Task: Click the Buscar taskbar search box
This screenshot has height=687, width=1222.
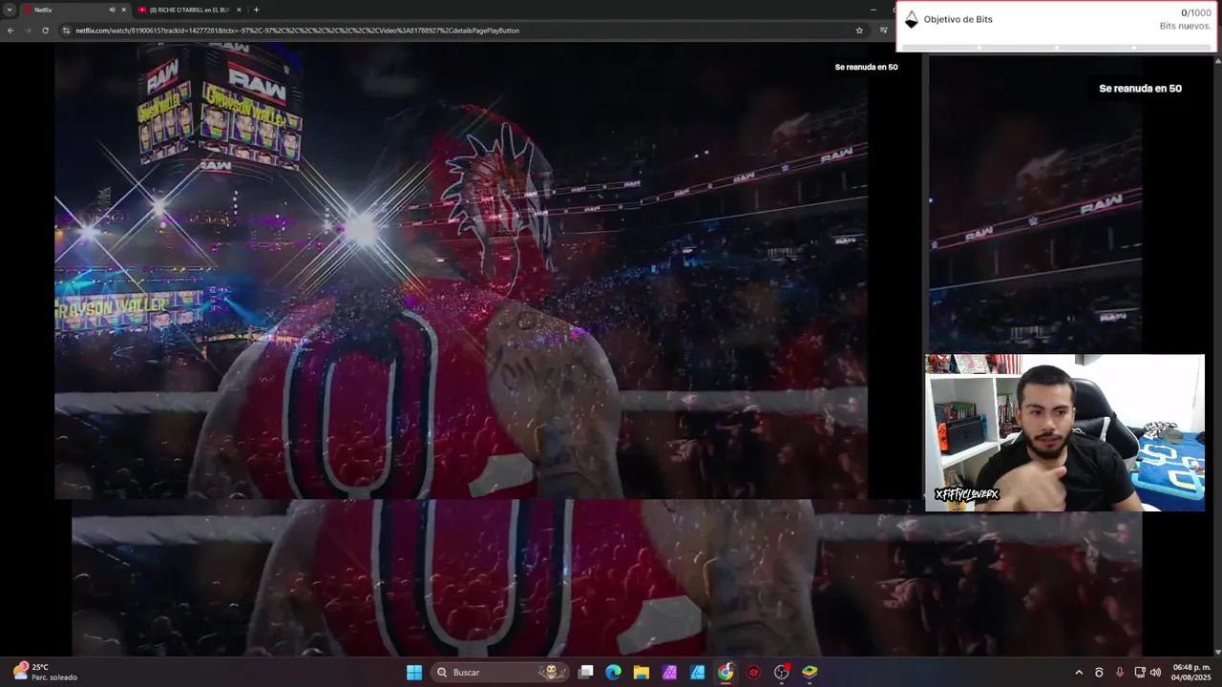Action: pos(501,673)
